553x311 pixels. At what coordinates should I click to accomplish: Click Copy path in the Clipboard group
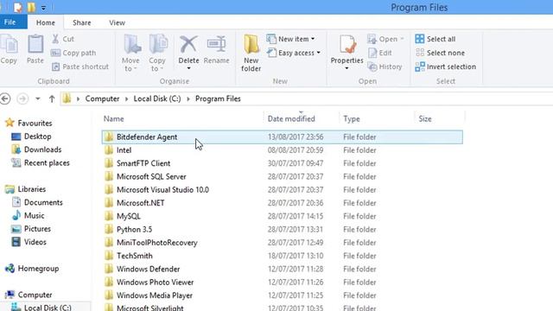coord(73,53)
